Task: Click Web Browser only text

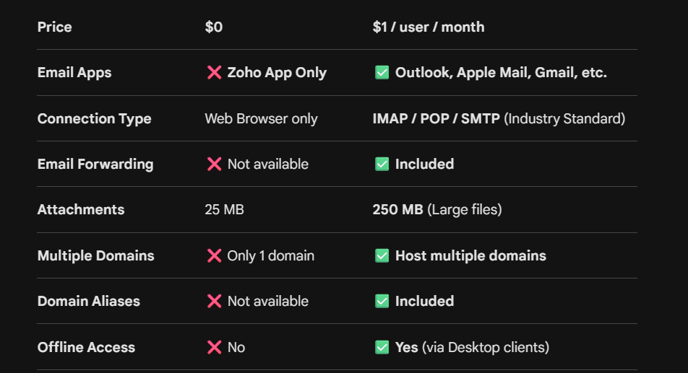Action: point(261,119)
